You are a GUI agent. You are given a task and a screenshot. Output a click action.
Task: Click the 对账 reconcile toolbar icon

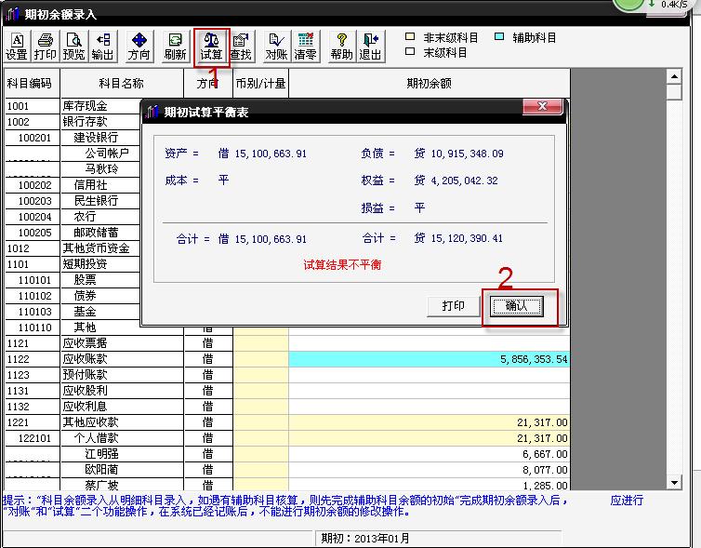click(277, 47)
